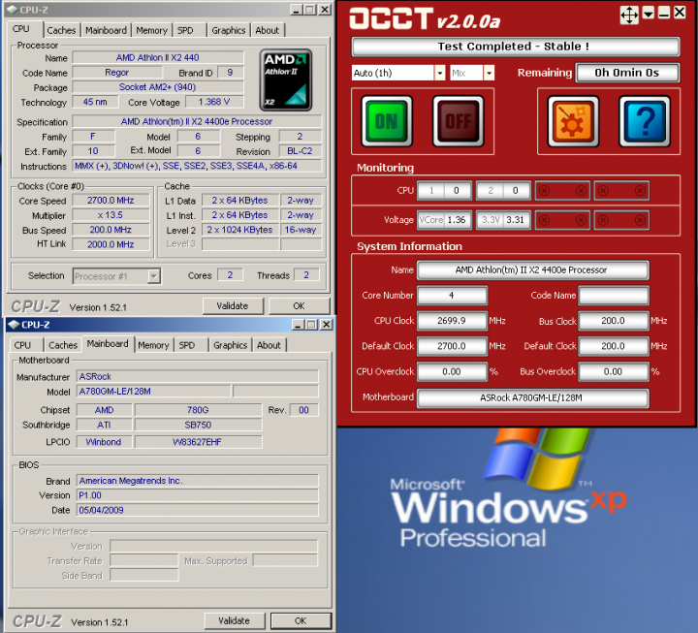Switch to Caches tab in upper CPU-Z
Screen dimensions: 698x633
tap(61, 30)
